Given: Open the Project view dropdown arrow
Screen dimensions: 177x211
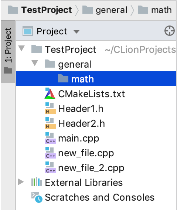Looking at the screenshot, I should click(76, 32).
